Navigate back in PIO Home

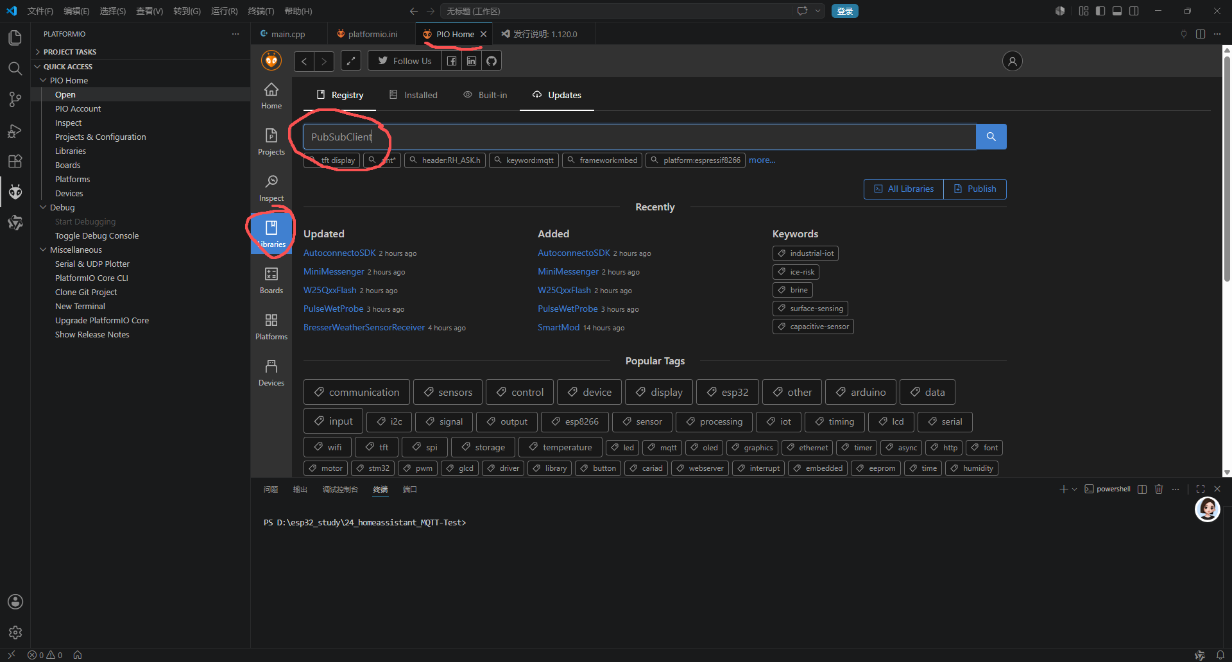click(304, 61)
